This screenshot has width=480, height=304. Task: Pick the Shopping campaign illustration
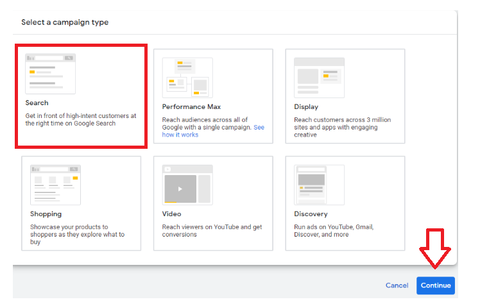coord(55,185)
